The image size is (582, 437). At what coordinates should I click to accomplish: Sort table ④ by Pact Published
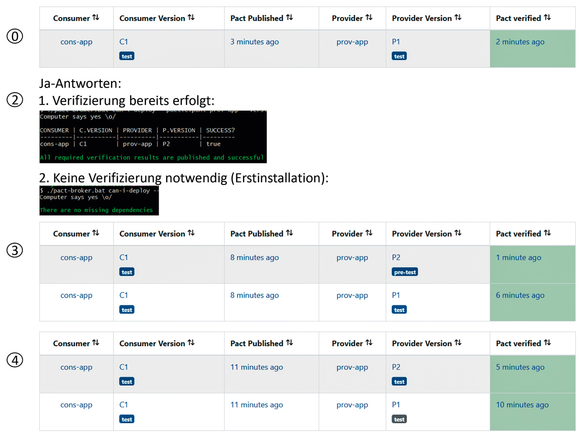[x=290, y=343]
